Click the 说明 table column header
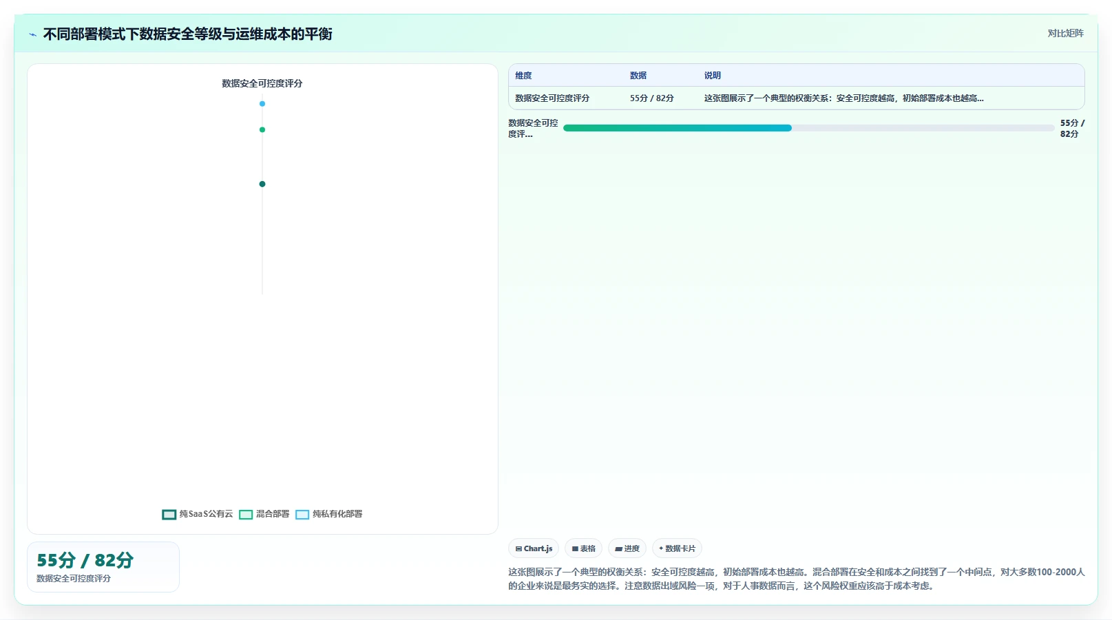The image size is (1112, 620). pyautogui.click(x=713, y=76)
